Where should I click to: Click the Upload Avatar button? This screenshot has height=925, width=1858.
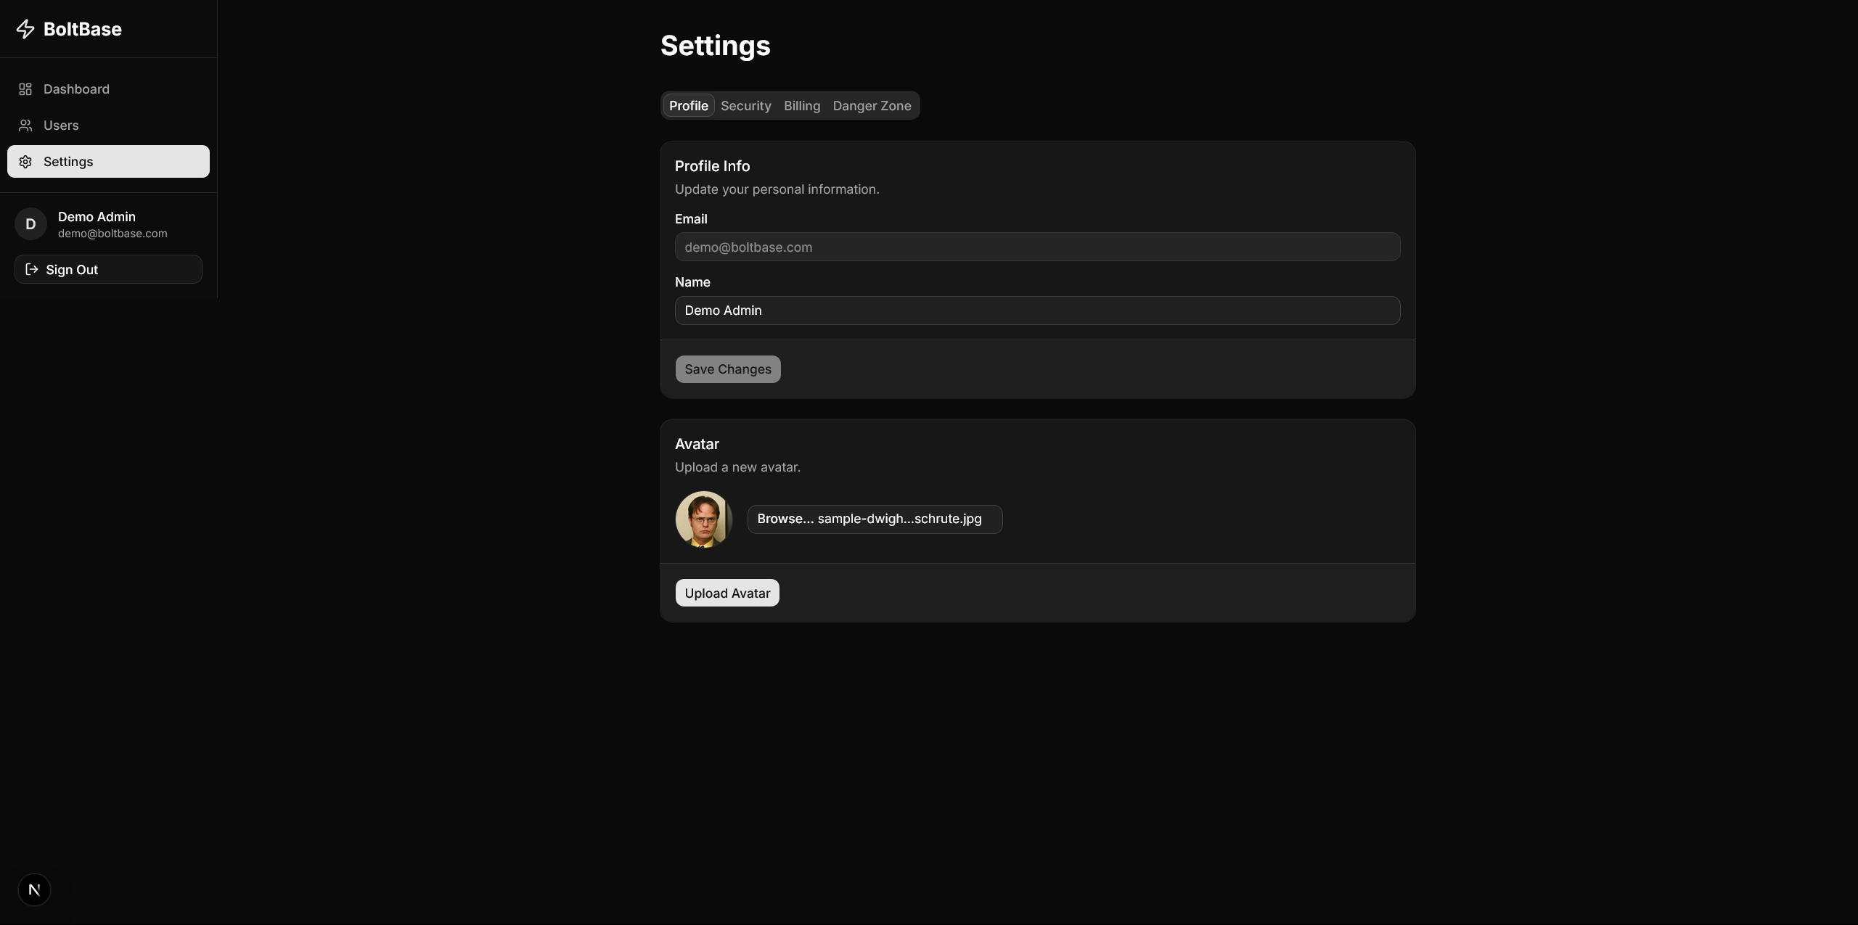point(727,593)
